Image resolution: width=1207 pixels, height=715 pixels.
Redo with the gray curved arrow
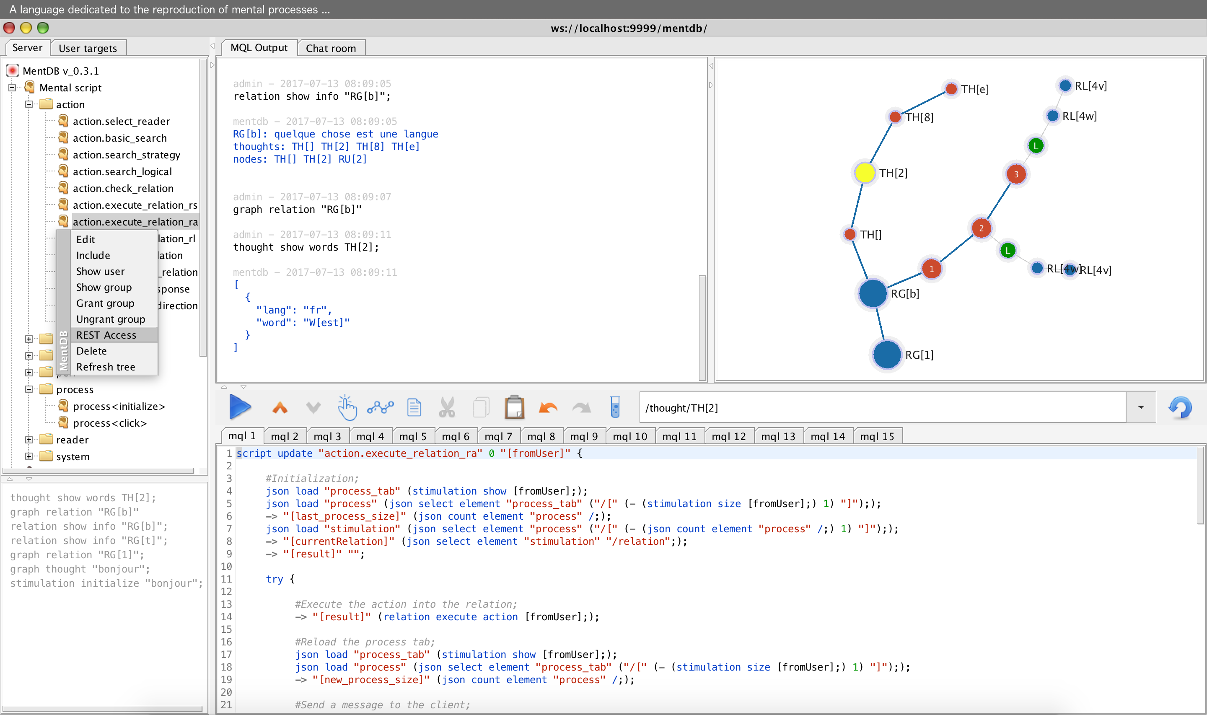[582, 408]
